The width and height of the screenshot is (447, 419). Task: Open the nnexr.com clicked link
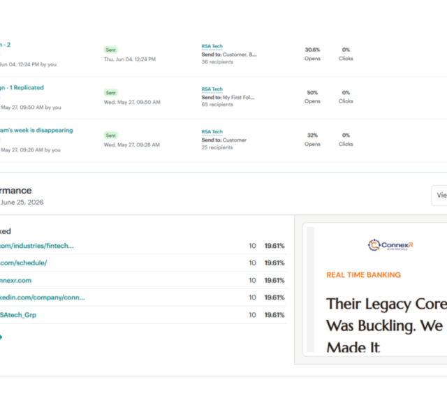pos(15,281)
